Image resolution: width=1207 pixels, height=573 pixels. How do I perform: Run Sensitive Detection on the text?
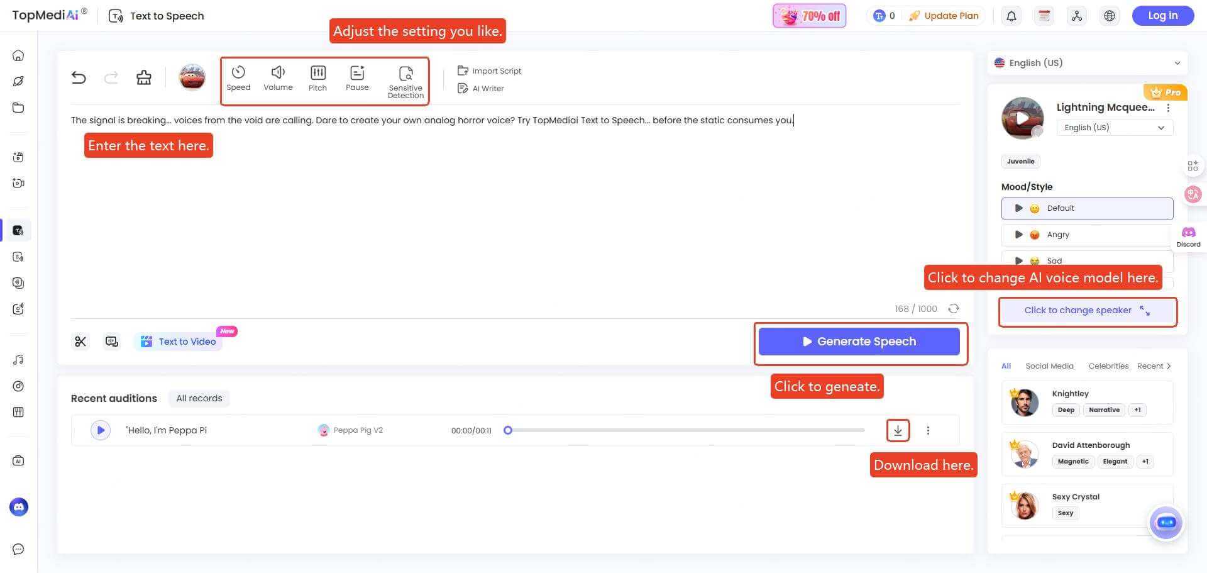click(405, 77)
